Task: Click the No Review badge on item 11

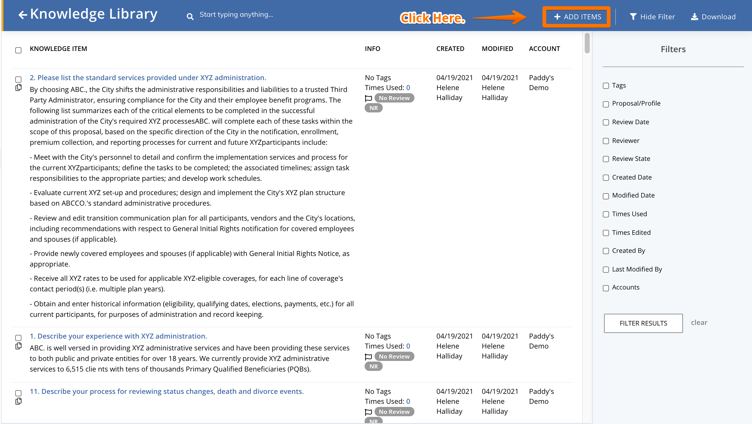Action: pyautogui.click(x=394, y=412)
